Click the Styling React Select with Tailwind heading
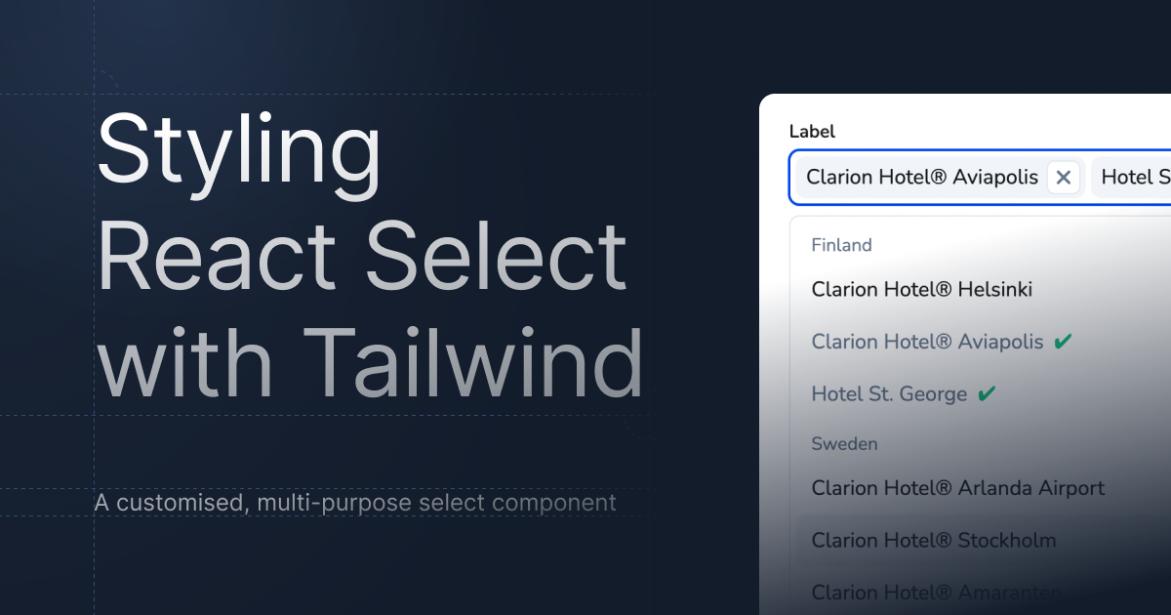The height and width of the screenshot is (615, 1171). click(370, 256)
